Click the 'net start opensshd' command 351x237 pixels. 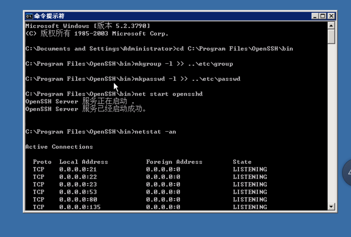coord(169,94)
